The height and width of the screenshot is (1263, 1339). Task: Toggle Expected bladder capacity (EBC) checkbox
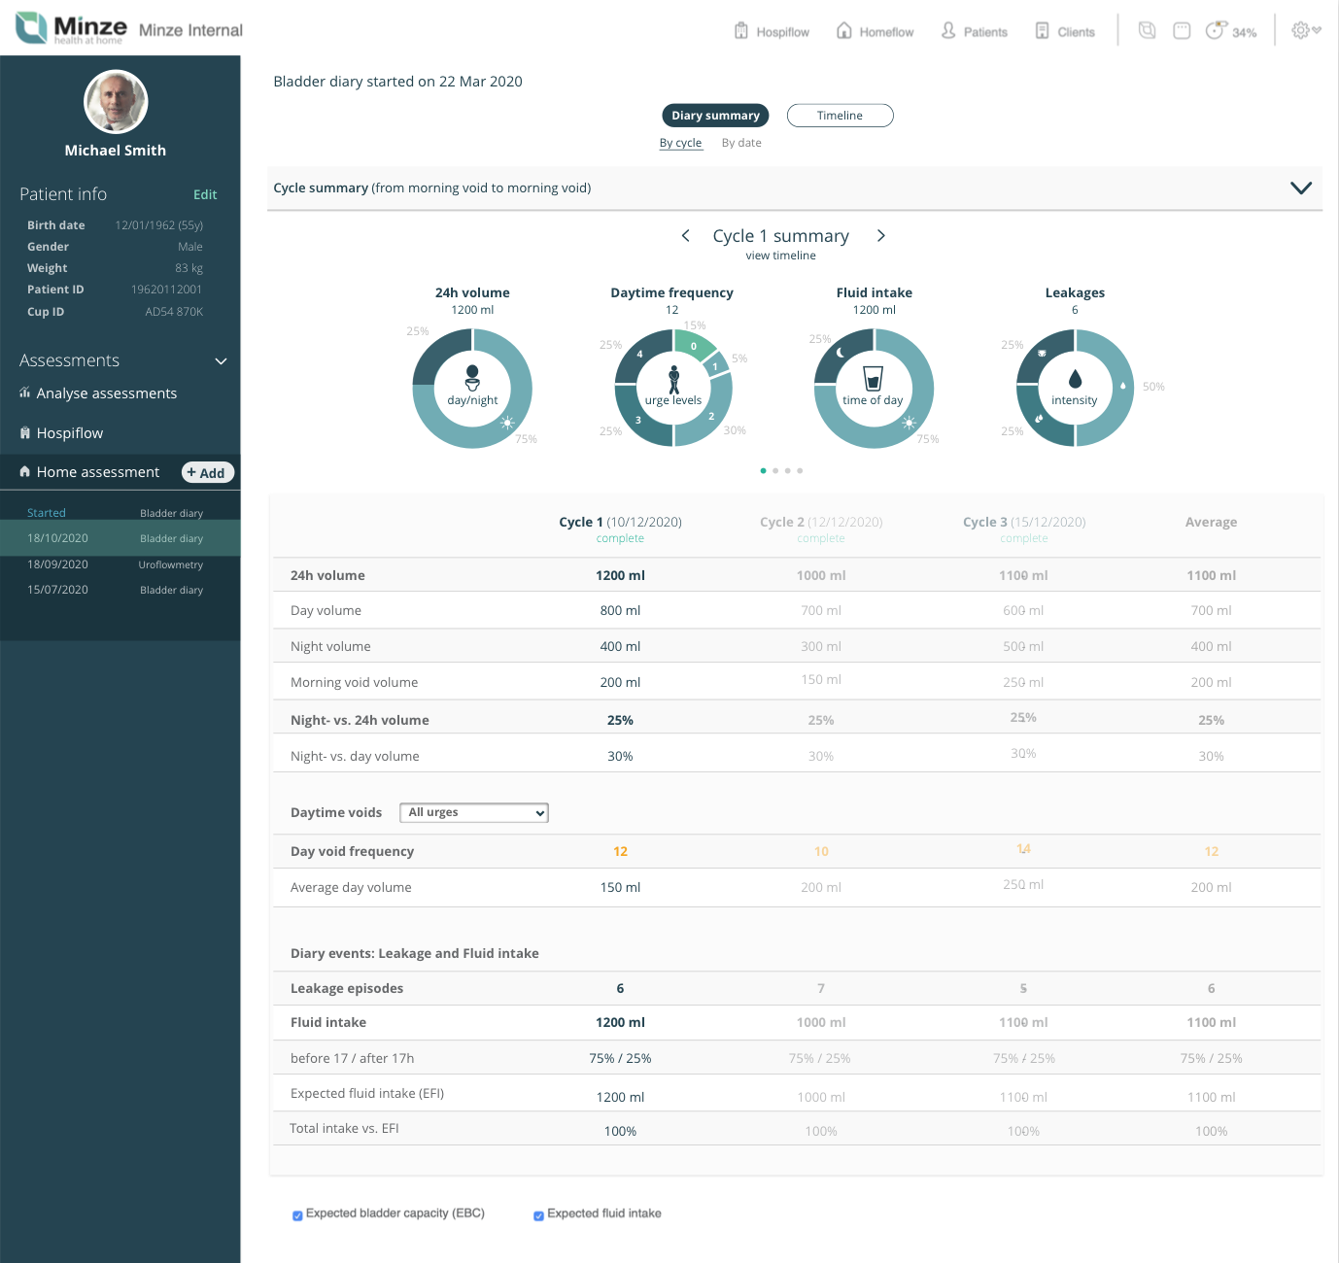(297, 1215)
